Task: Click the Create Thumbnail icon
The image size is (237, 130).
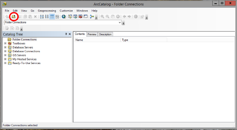Action: point(142,16)
